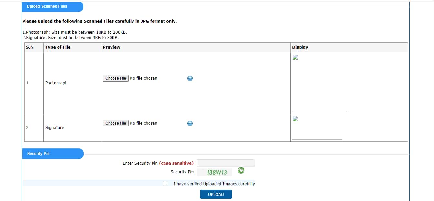The height and width of the screenshot is (201, 434).
Task: Click the 'I have verified Uploaded Images carefully' label
Action: click(214, 184)
